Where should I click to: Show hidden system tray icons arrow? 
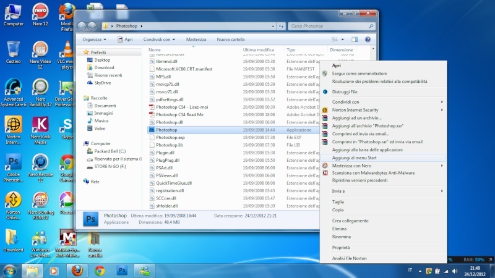click(420, 271)
